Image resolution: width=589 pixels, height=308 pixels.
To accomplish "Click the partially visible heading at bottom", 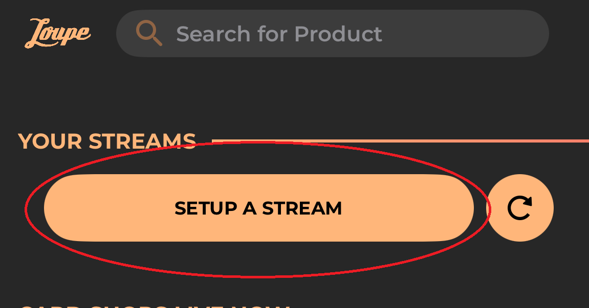I will point(154,305).
